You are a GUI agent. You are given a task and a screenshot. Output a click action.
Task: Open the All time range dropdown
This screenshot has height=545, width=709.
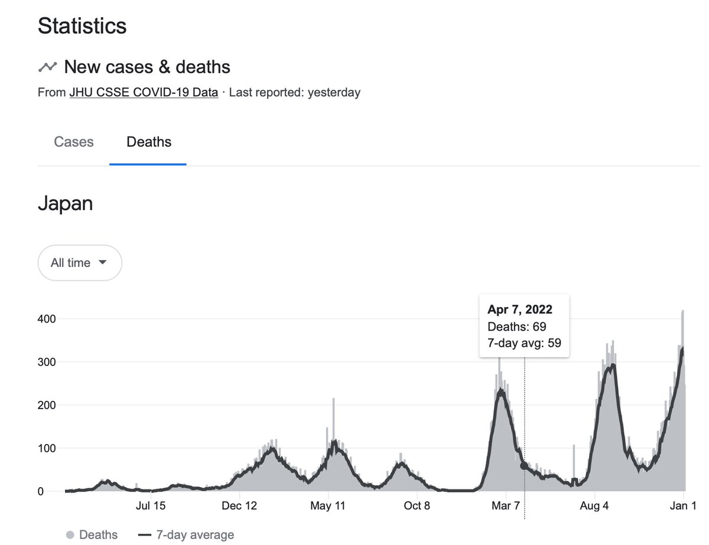tap(80, 263)
